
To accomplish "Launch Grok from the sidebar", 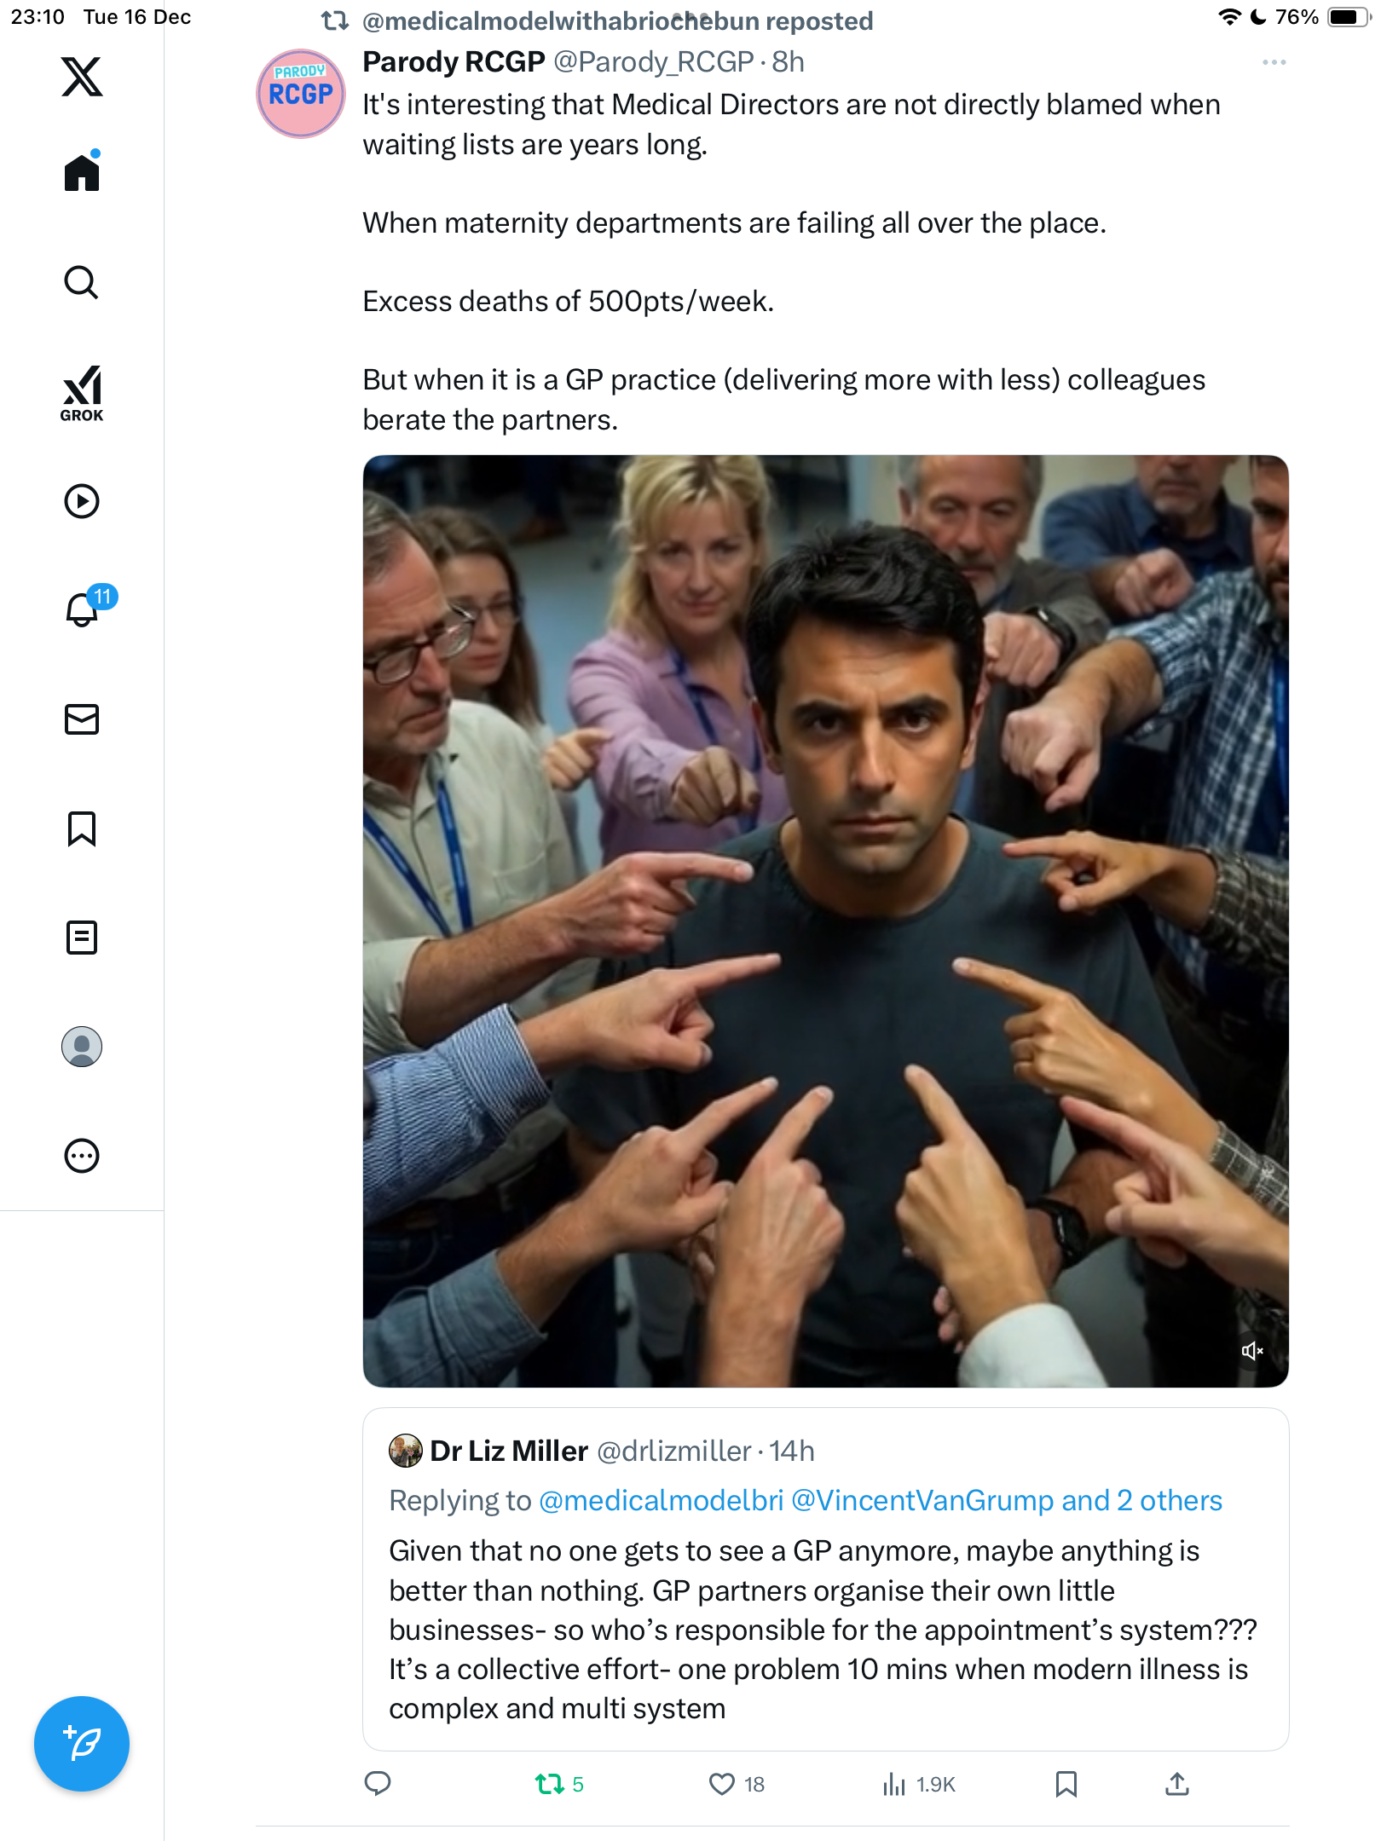I will point(82,393).
